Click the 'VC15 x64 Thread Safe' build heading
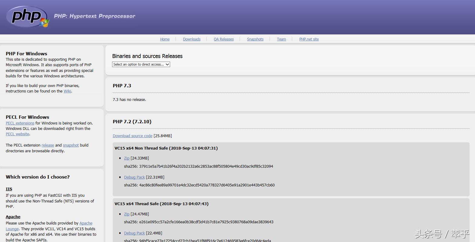Image resolution: width=475 pixels, height=242 pixels. point(161,204)
